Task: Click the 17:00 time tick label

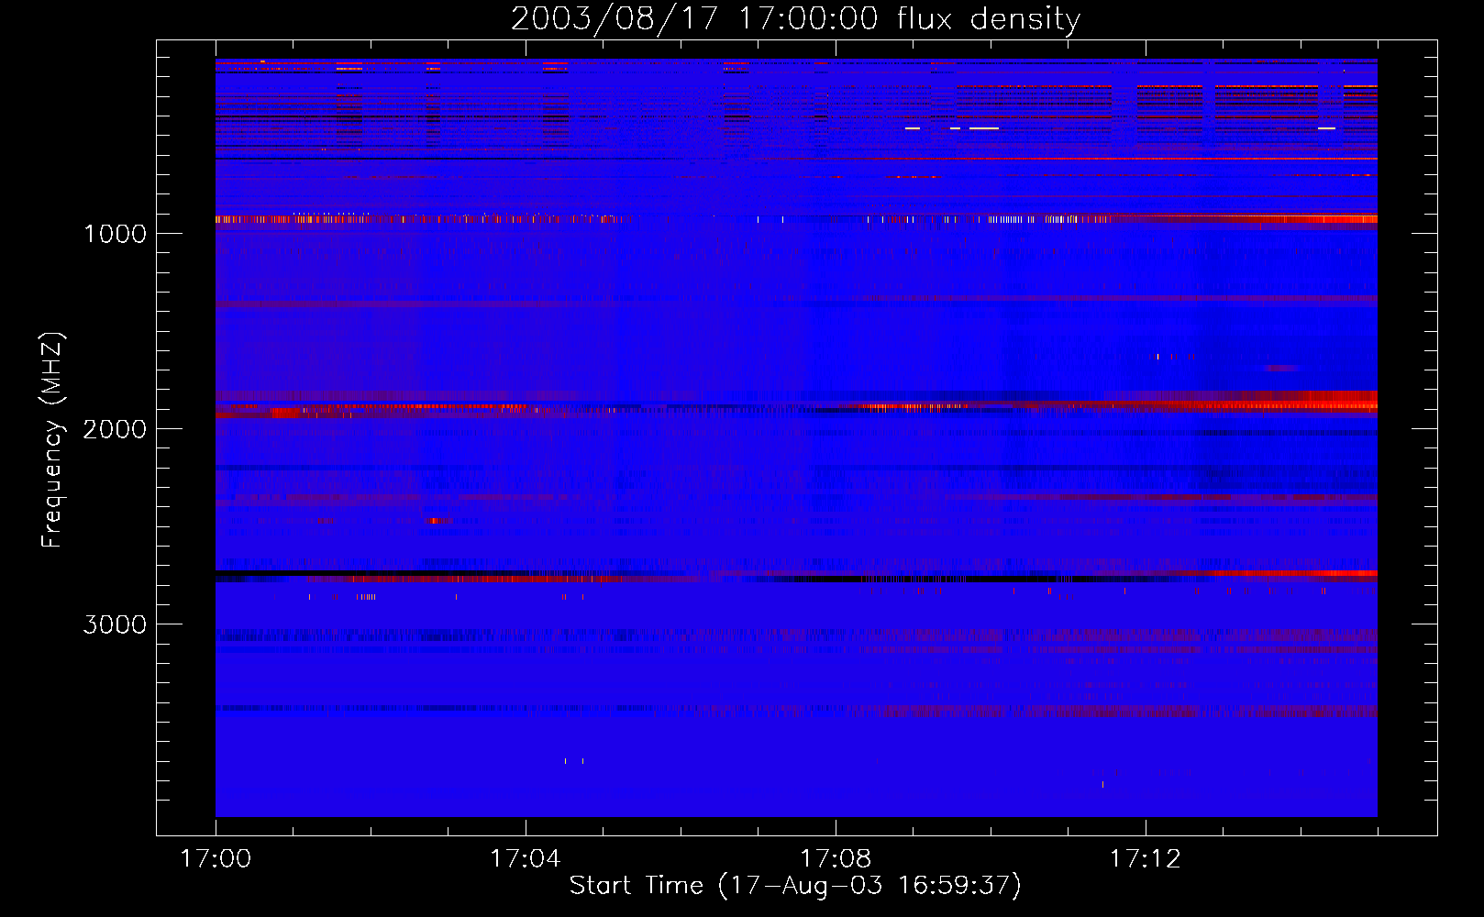Action: [216, 859]
